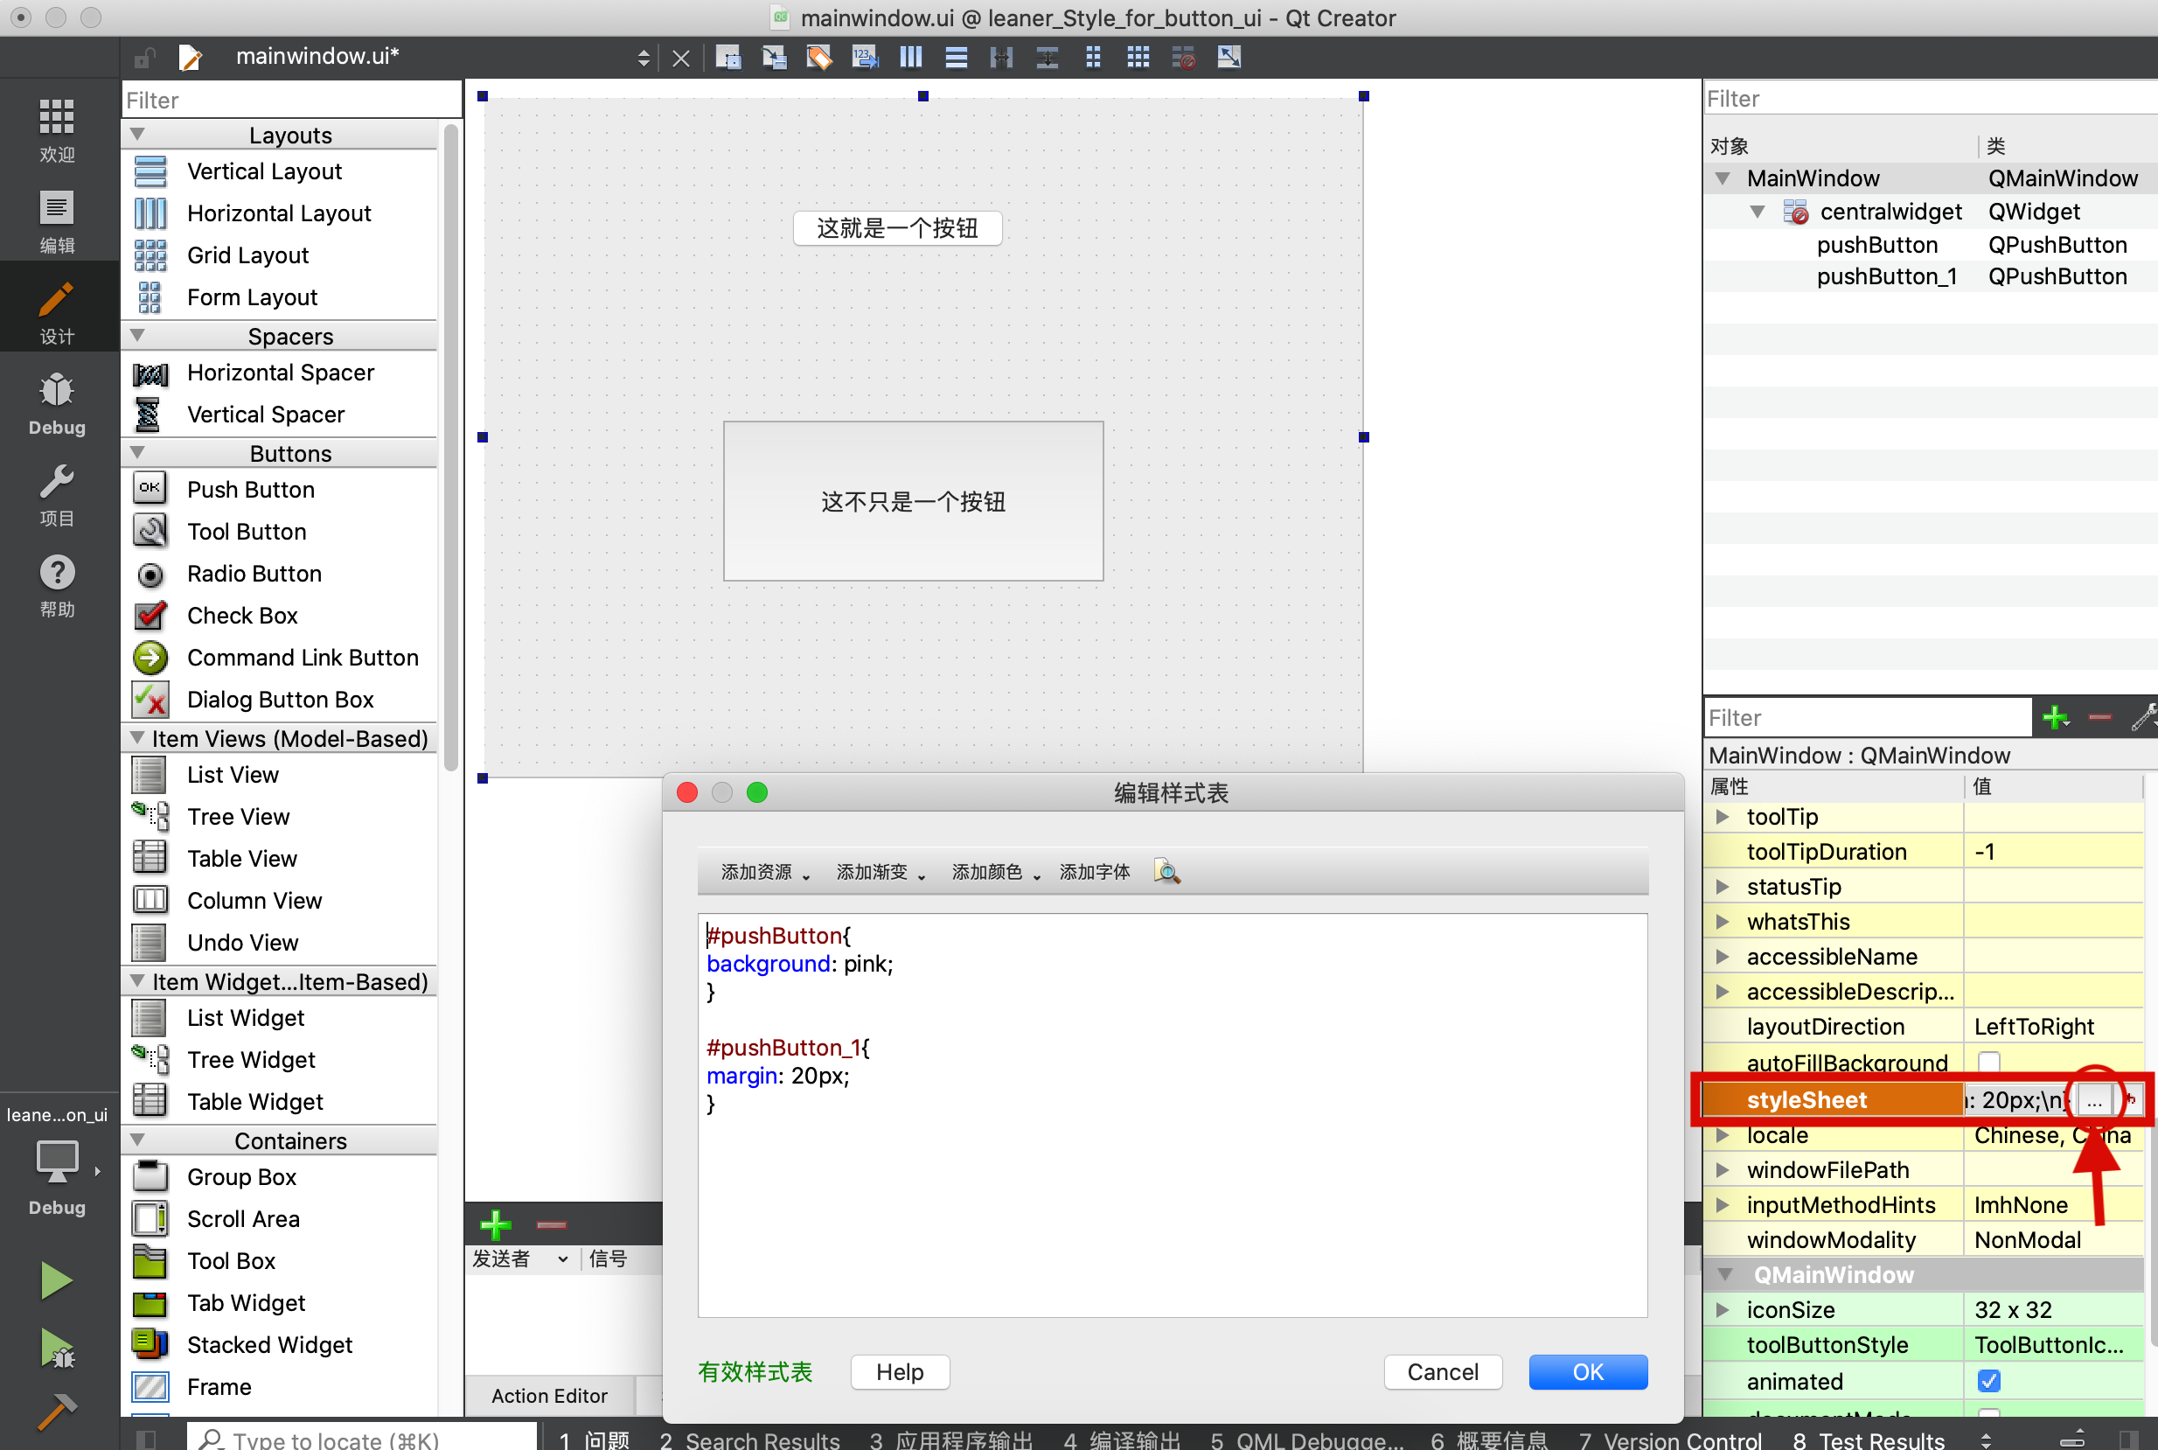Toggle the documentMode checkbox
The height and width of the screenshot is (1450, 2158).
coord(1990,1413)
